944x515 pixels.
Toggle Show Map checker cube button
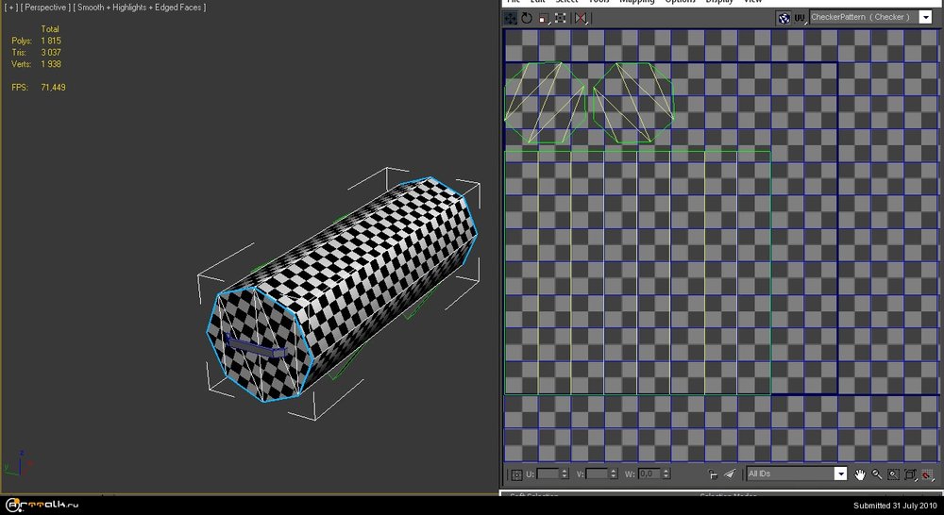pyautogui.click(x=784, y=18)
